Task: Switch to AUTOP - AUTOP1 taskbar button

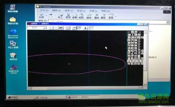Action: click(83, 97)
